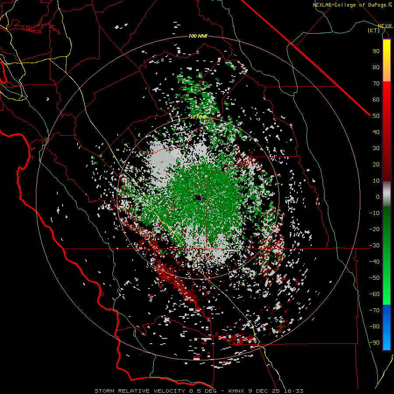The image size is (394, 394).
Task: Click the 90 value on the velocity scale
Action: click(x=376, y=51)
